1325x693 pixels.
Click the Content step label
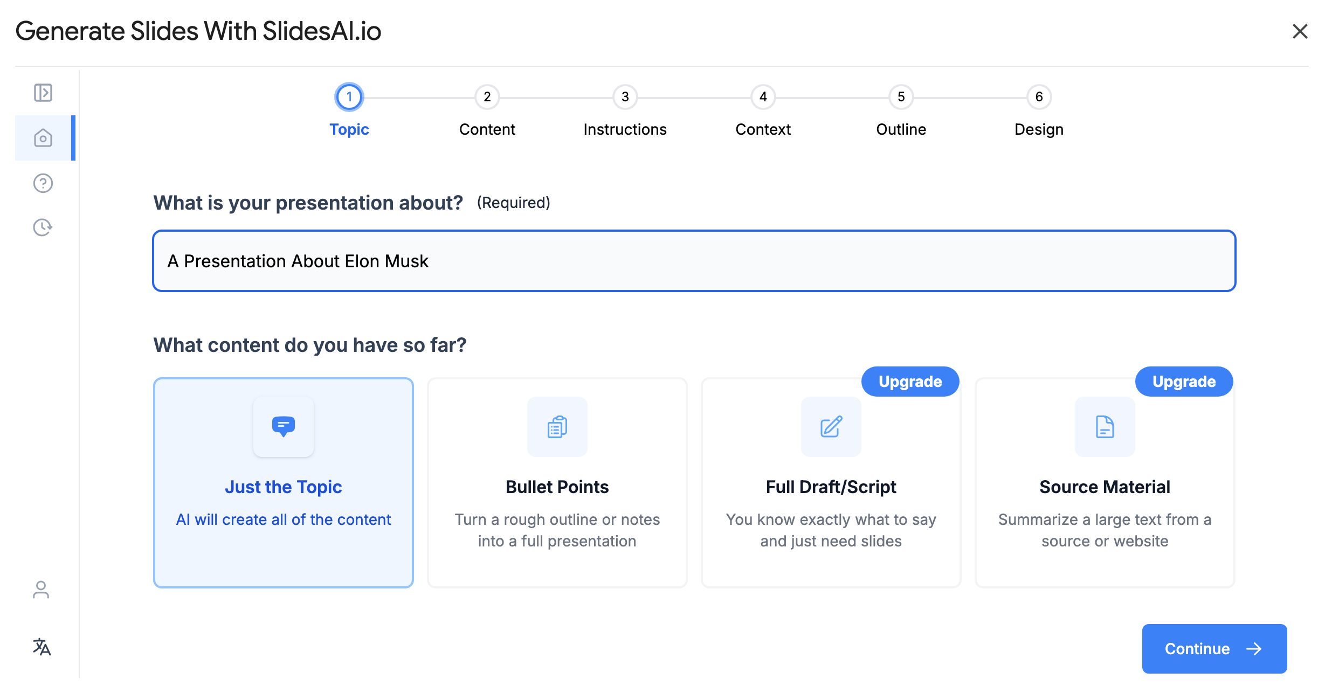point(487,129)
